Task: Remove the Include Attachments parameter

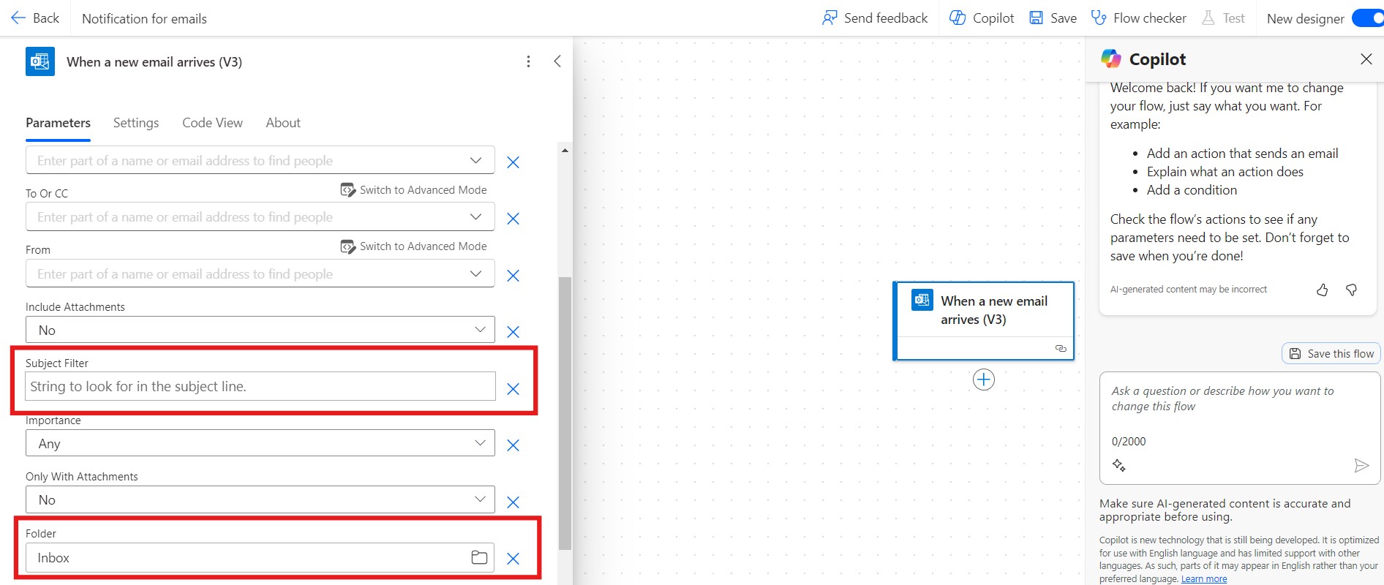Action: 514,332
